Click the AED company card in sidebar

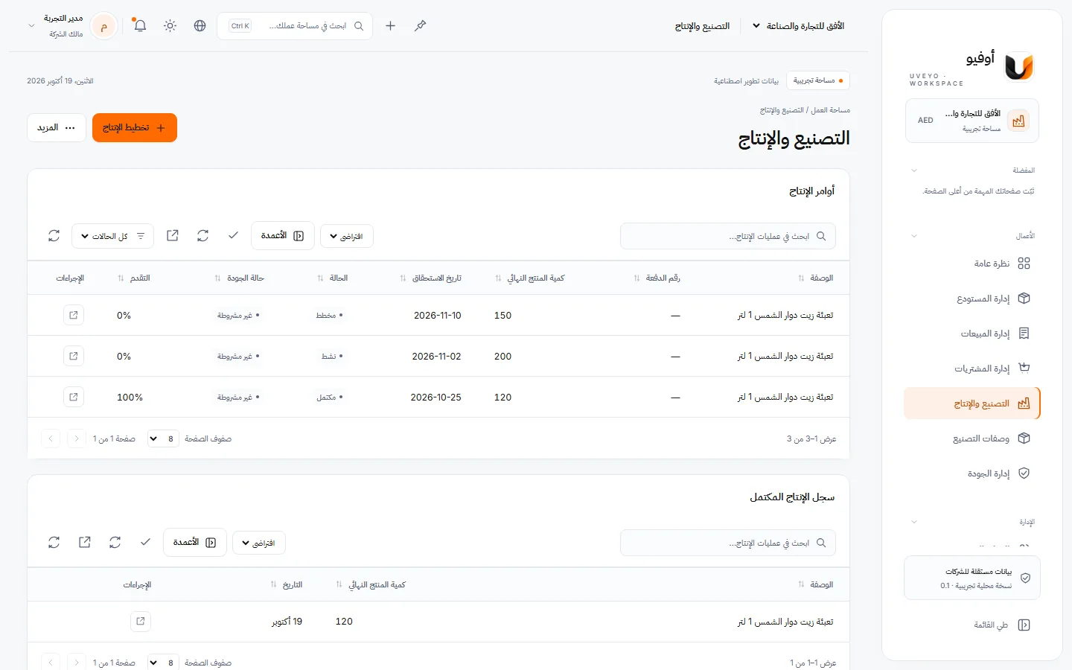tap(972, 121)
